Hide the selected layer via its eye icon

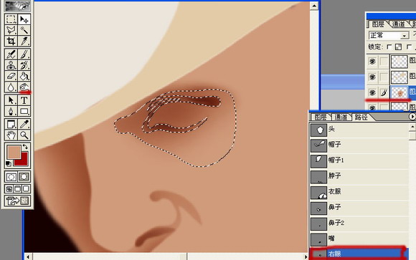[372, 93]
